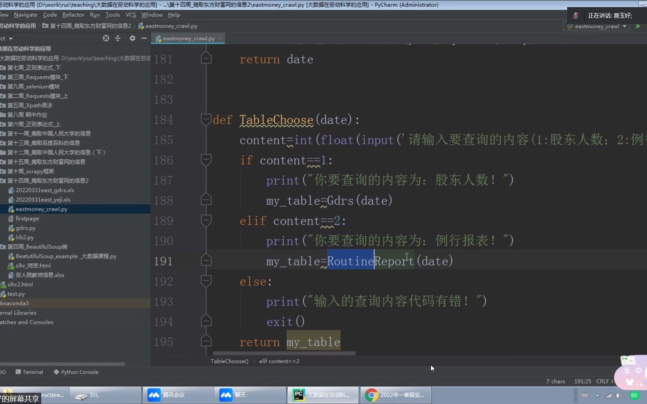Run eastmoney_crawl with green play button

tap(638, 26)
